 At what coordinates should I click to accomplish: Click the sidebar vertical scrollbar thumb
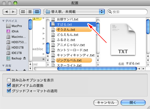pyautogui.click(x=30, y=25)
